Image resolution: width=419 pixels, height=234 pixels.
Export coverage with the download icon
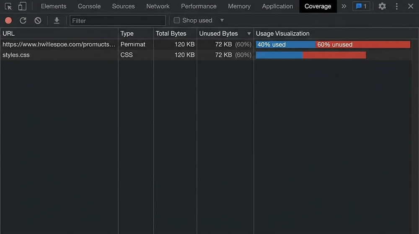coord(57,20)
